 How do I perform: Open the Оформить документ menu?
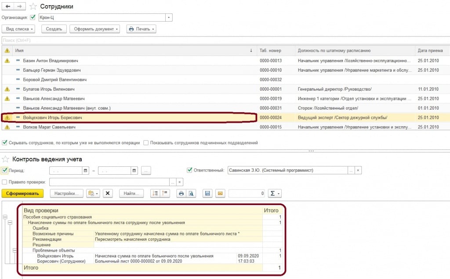(95, 29)
